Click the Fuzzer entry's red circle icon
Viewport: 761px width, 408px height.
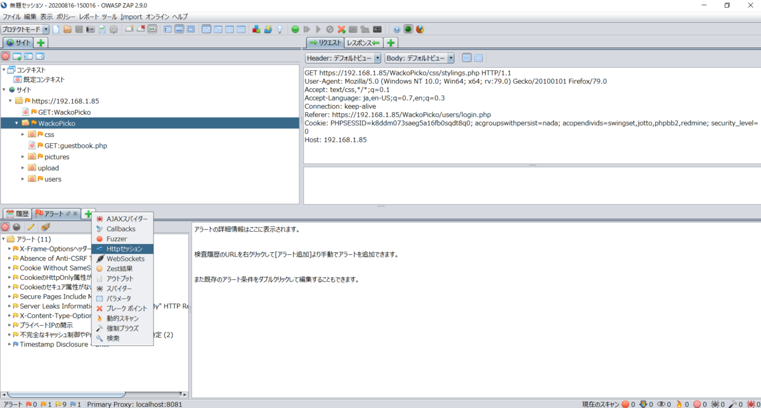click(x=100, y=239)
